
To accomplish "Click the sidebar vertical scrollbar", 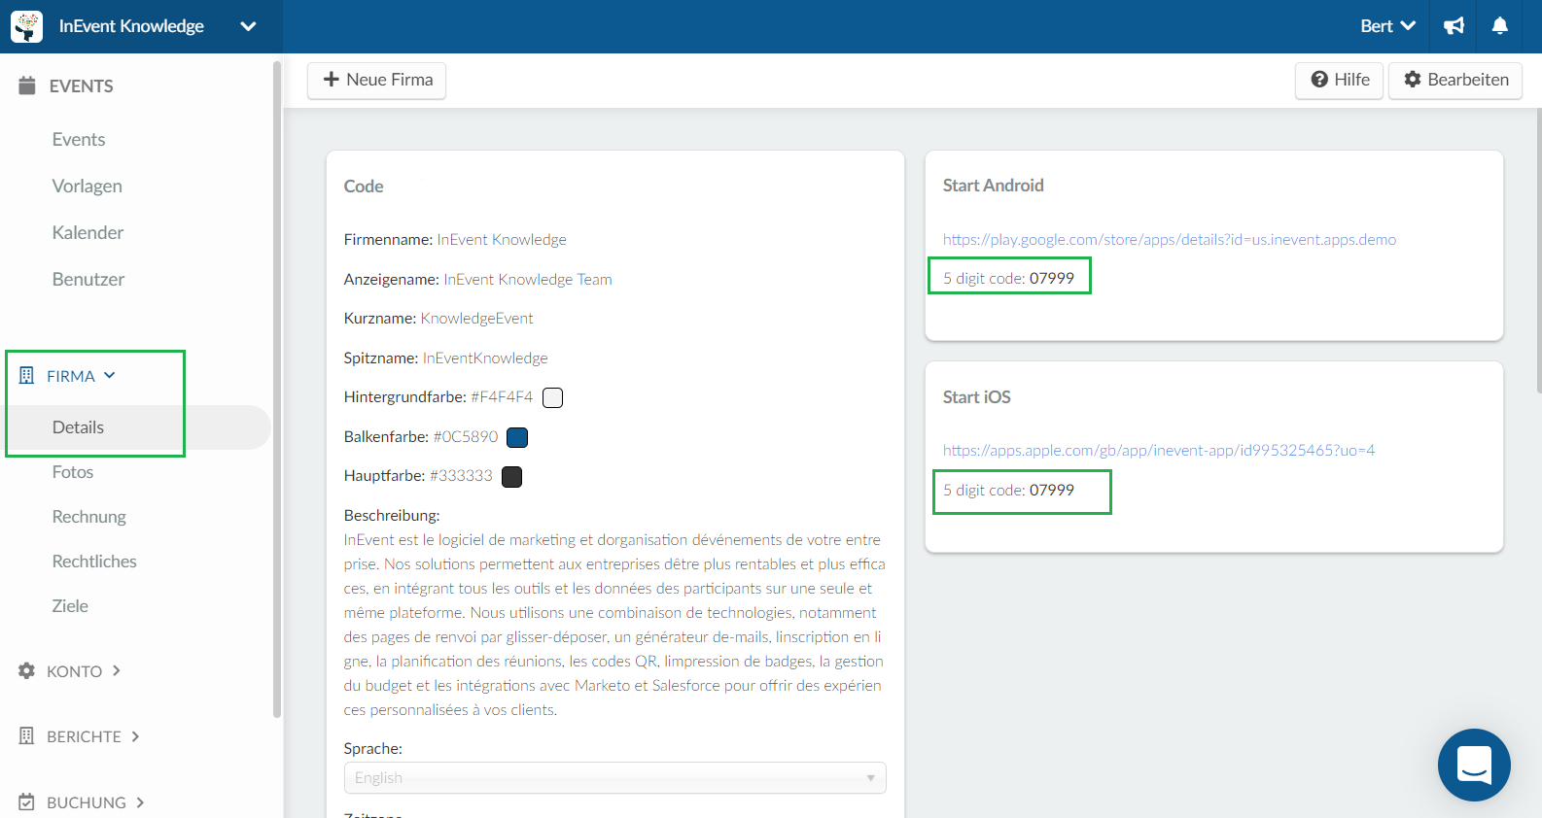I will coord(277,389).
